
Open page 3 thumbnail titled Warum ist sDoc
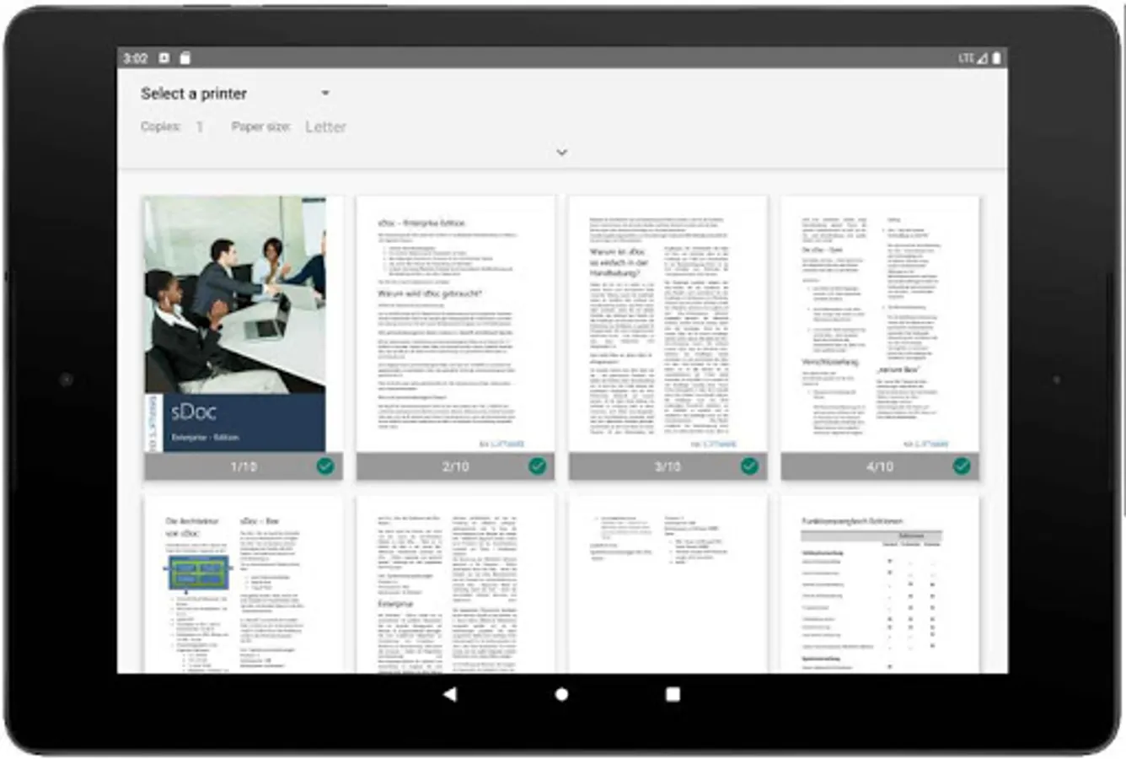(668, 325)
